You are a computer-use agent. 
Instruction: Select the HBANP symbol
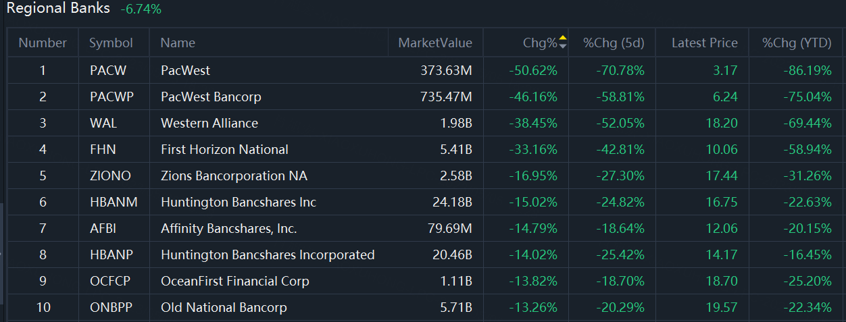click(x=112, y=254)
